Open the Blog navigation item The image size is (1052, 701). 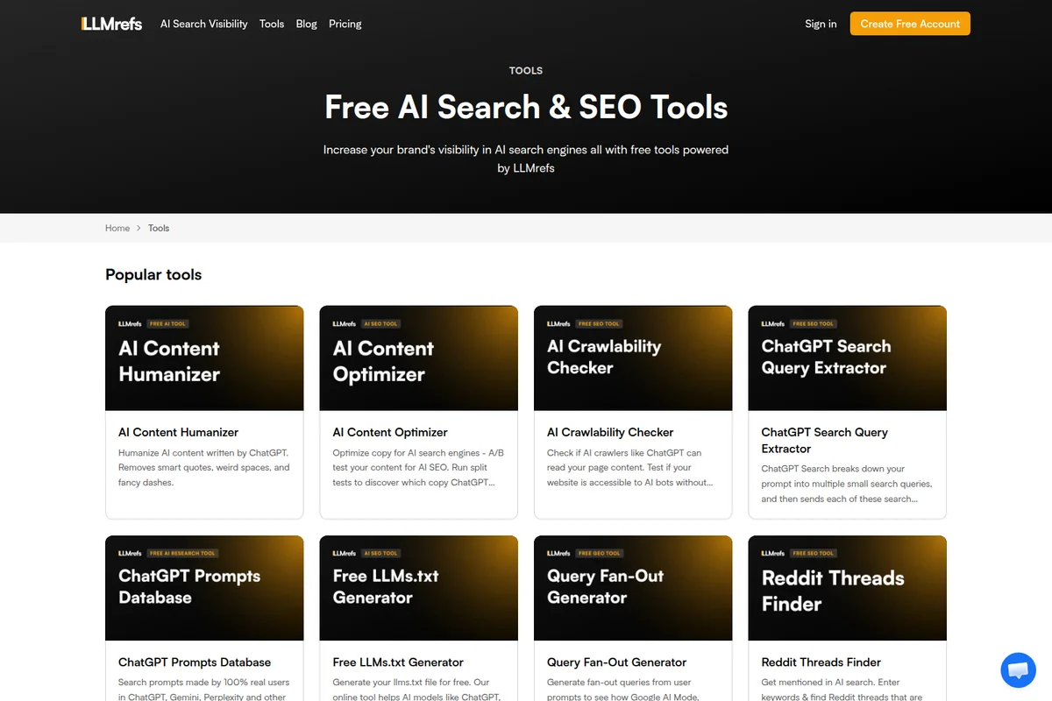(306, 24)
